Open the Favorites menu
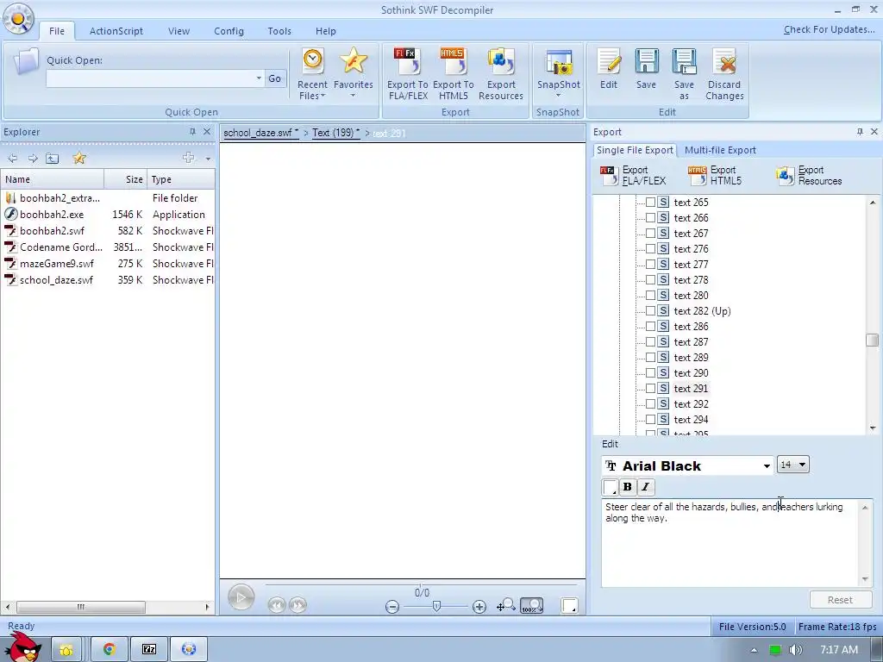 (x=353, y=73)
